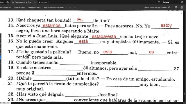Star the open document tab as favorite
The width and height of the screenshot is (186, 104).
[x=13, y=2]
